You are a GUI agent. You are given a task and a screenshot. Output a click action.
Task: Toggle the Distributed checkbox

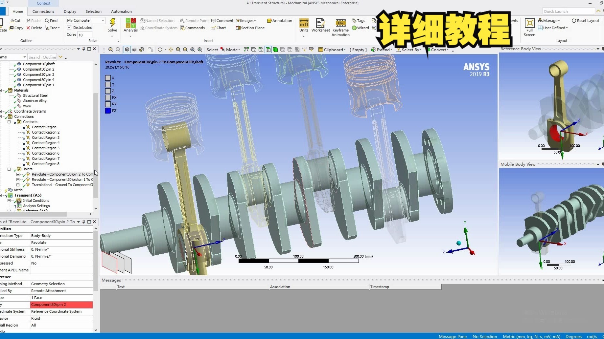point(69,28)
